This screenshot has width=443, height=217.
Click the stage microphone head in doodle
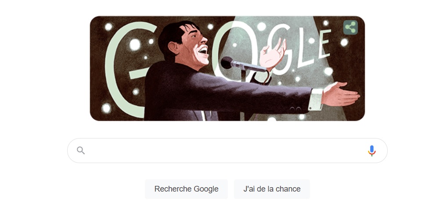click(227, 62)
